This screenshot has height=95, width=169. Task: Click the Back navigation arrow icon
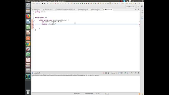tap(134, 3)
